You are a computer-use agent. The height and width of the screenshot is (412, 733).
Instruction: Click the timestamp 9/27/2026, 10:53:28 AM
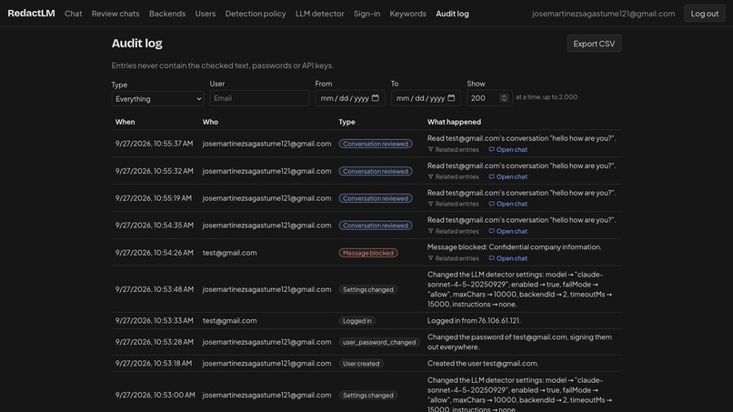click(155, 342)
